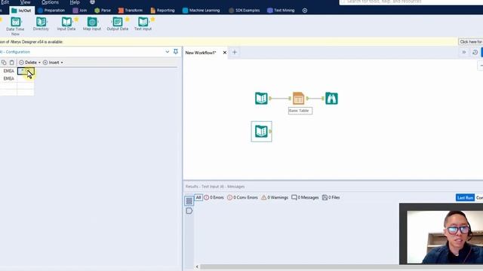Filter results to 0 Errors

(x=214, y=197)
